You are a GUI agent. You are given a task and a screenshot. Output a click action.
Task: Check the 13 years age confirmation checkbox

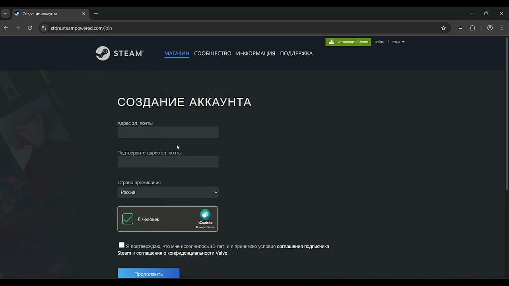pyautogui.click(x=122, y=245)
